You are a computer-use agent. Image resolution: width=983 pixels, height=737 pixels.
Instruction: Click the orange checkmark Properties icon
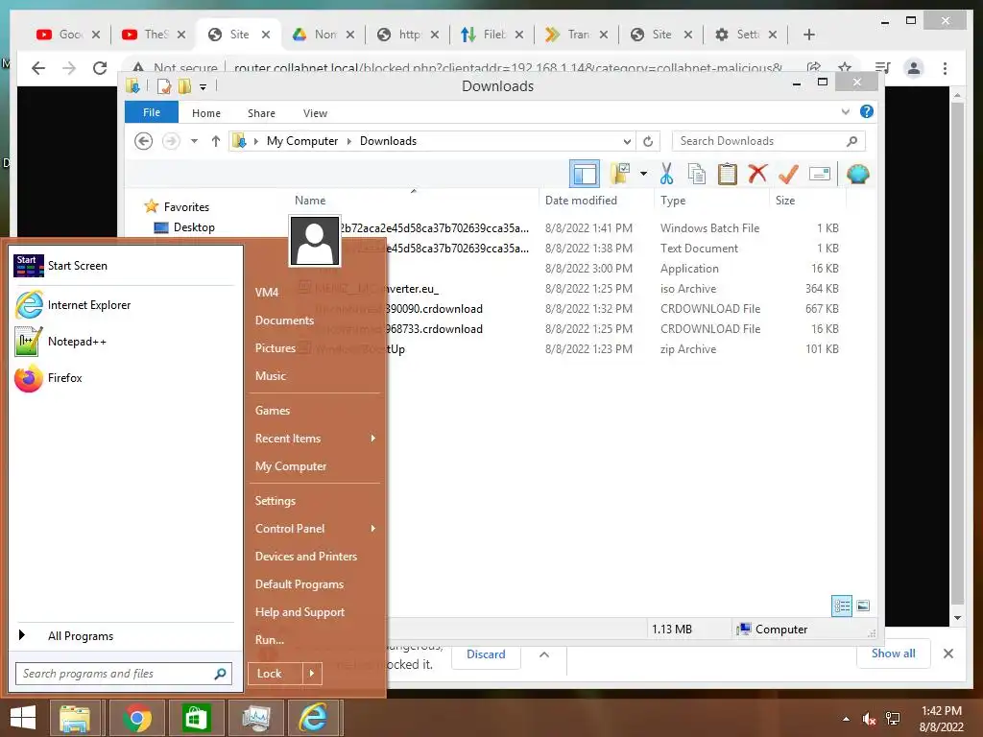[788, 174]
